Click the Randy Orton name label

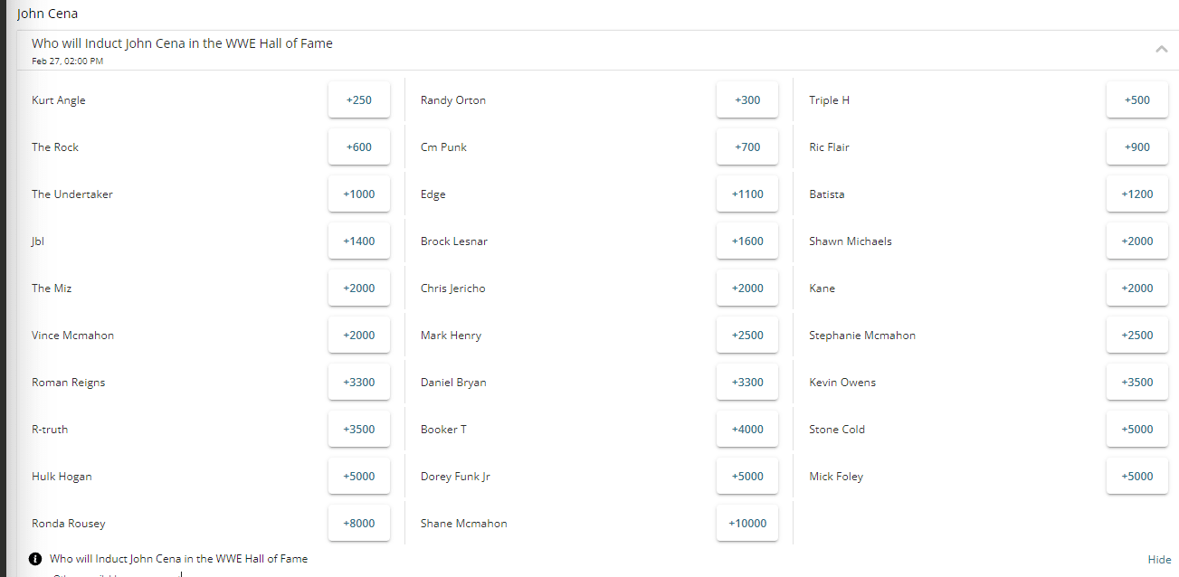[x=453, y=100]
